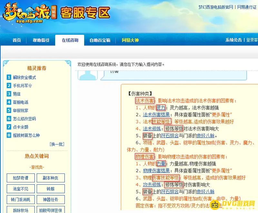Click keyword button 副本种类
This screenshot has height=213, width=258.
pyautogui.click(x=51, y=178)
